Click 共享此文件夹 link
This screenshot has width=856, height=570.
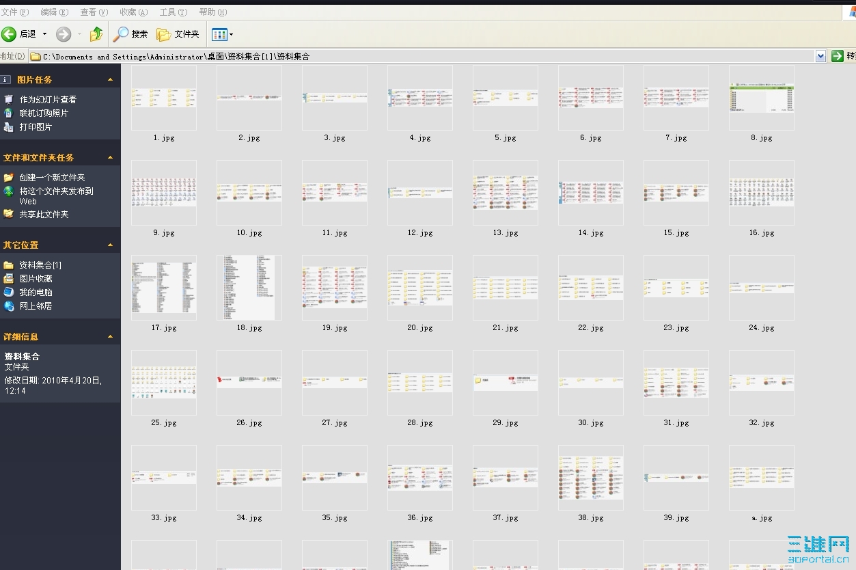pyautogui.click(x=44, y=215)
